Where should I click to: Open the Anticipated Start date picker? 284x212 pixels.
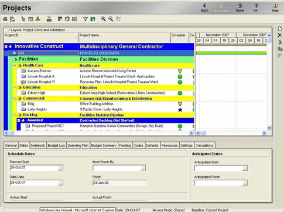coord(245,168)
